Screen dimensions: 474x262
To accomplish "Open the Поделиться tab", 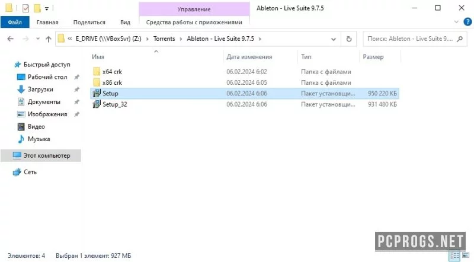I will (89, 22).
